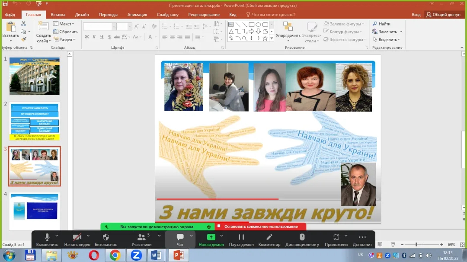This screenshot has height=262, width=467.
Task: Select slide 4 thumbnail
Action: click(34, 211)
